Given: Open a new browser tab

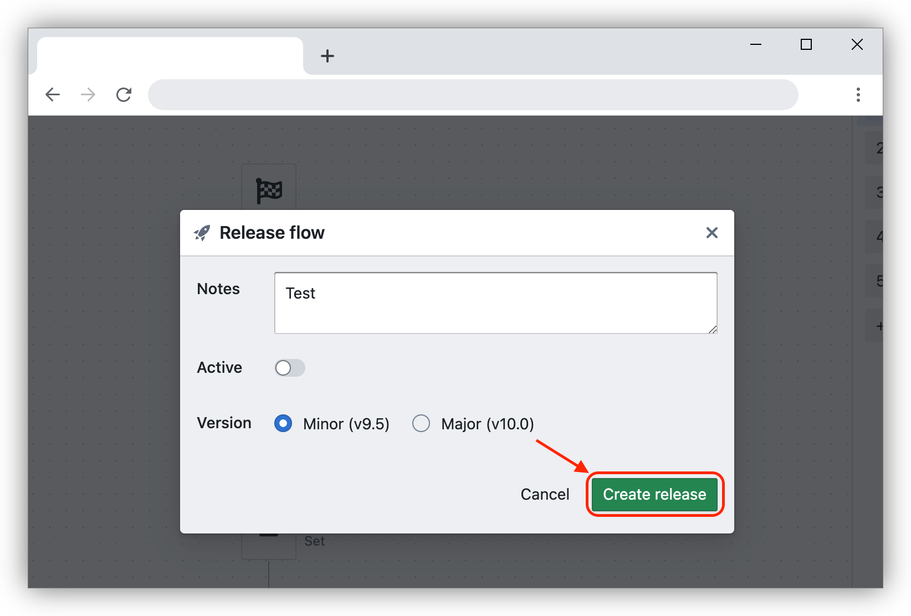Looking at the screenshot, I should click(x=327, y=55).
